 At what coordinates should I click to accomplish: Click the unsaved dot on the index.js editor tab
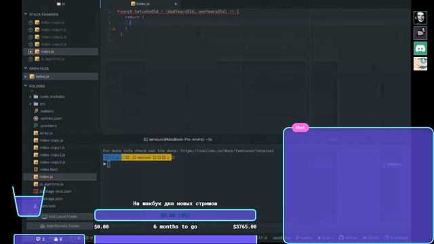[176, 4]
